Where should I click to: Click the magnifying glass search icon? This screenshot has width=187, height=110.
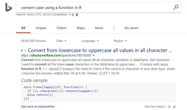point(176,7)
